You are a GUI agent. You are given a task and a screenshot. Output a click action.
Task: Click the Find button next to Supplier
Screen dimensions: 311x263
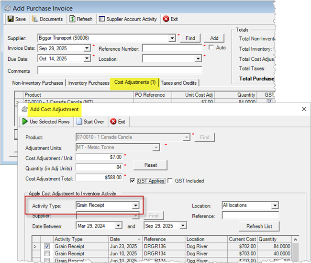coord(190,38)
